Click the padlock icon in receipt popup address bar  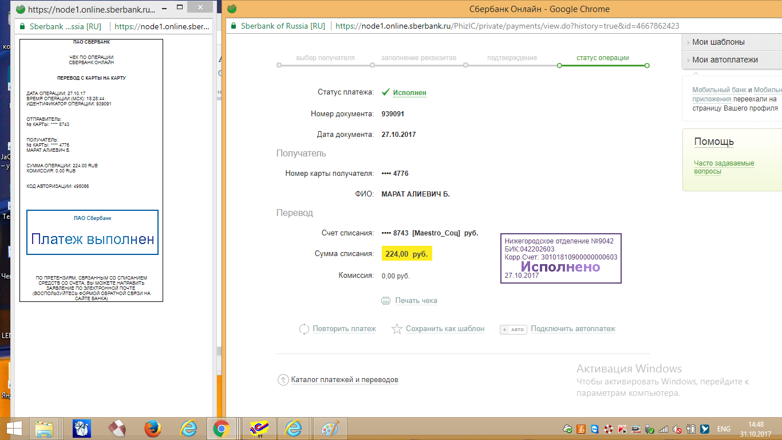point(22,26)
